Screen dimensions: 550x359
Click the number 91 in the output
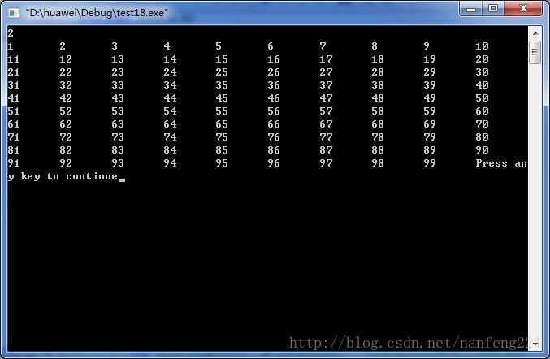coord(14,163)
